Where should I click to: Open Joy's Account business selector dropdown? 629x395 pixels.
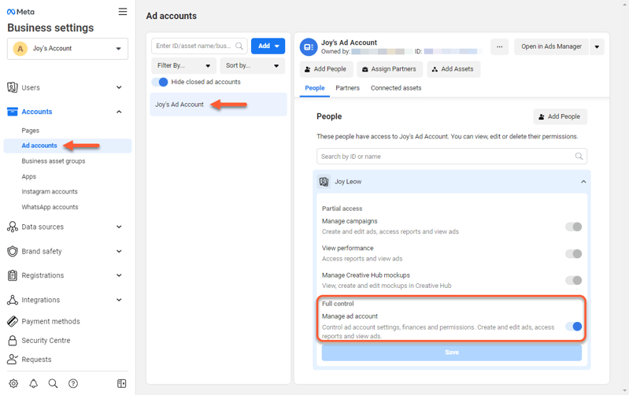click(x=68, y=49)
